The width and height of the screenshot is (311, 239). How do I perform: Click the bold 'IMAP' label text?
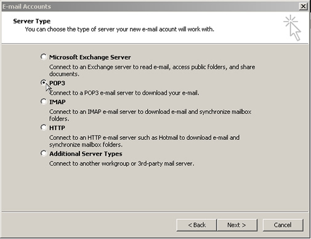tap(57, 102)
